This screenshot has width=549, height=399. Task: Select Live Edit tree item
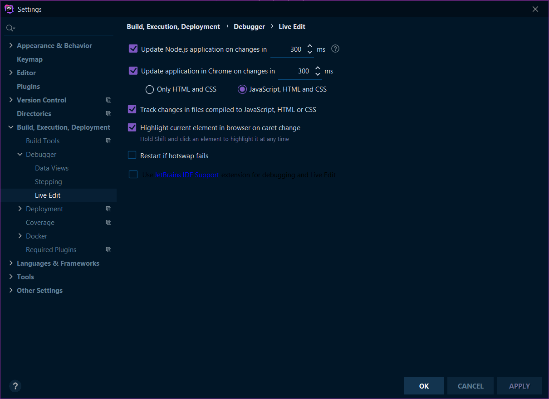(48, 195)
